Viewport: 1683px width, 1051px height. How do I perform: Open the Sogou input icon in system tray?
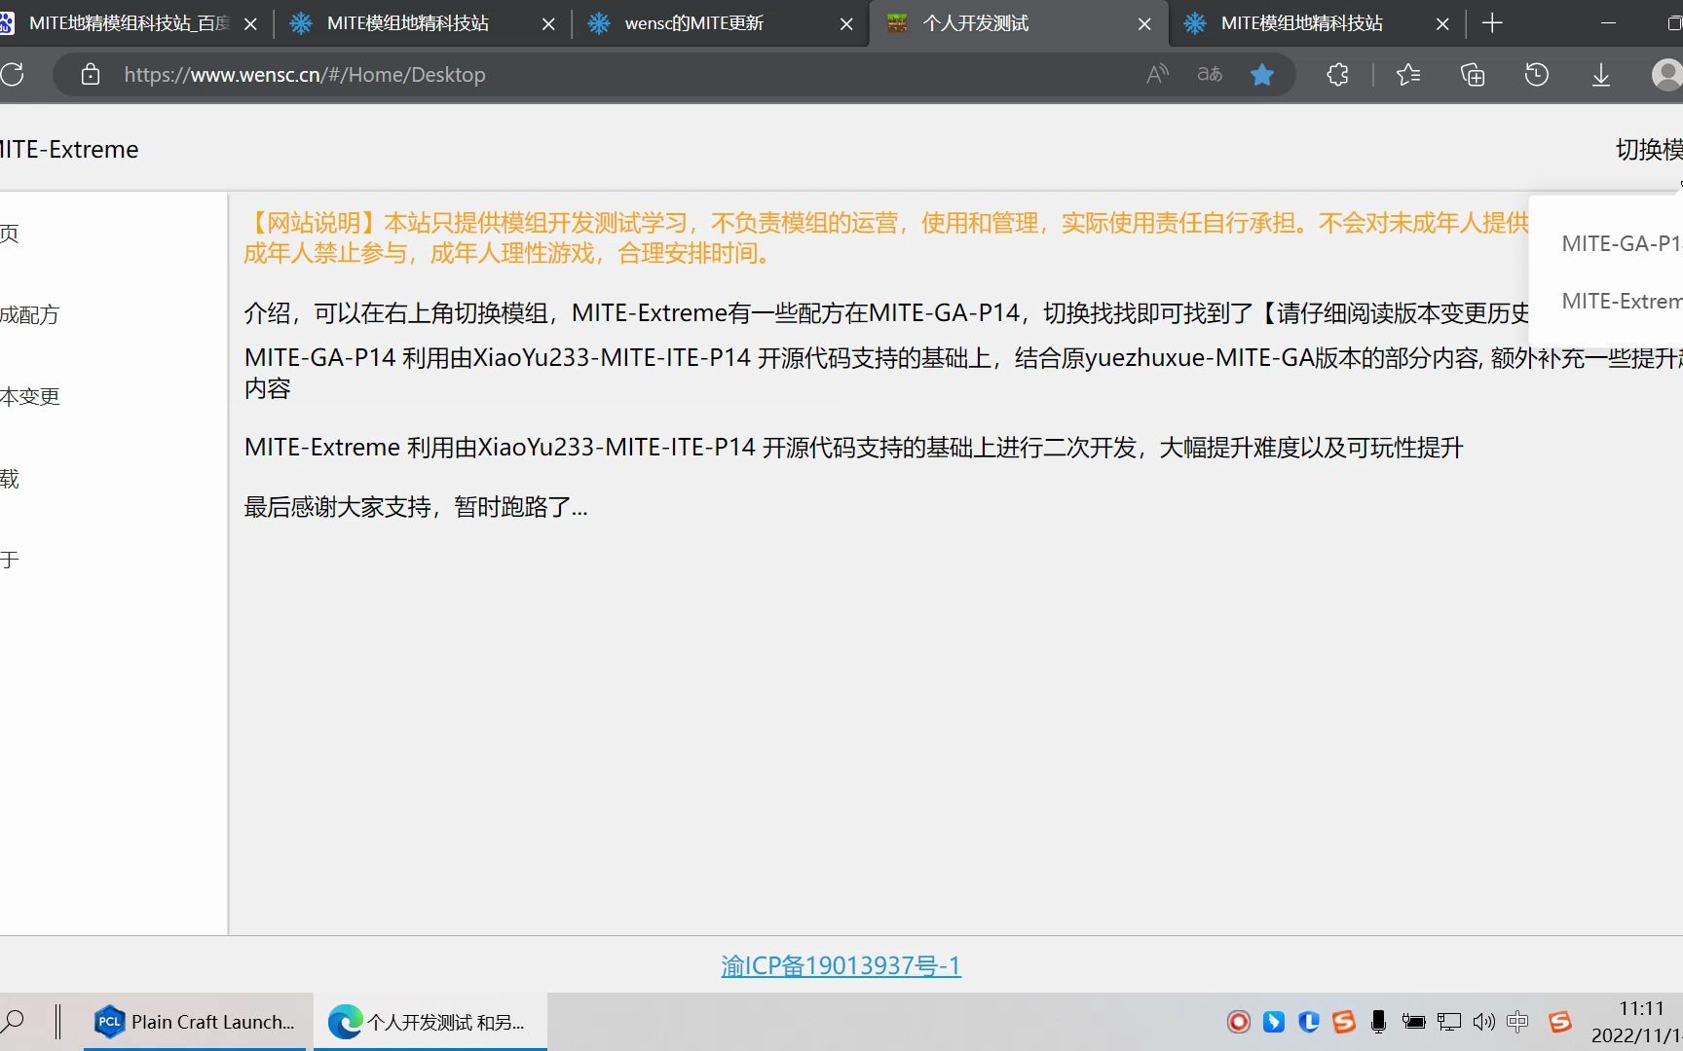pos(1561,1021)
